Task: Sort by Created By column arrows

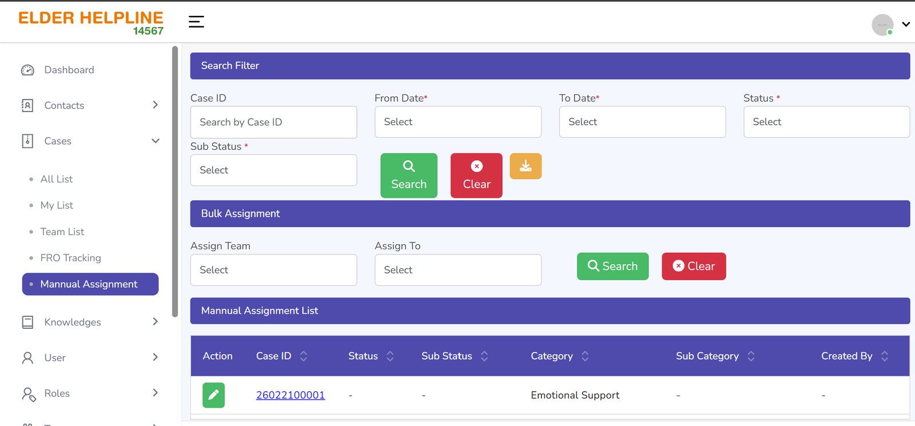Action: [x=885, y=356]
